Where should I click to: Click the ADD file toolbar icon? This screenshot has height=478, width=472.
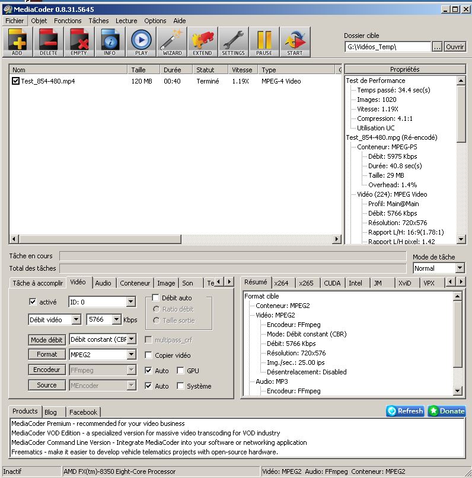point(17,42)
